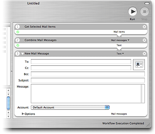
Task: Click the blue scrollbar thumb in left pane
Action: (x=8, y=103)
